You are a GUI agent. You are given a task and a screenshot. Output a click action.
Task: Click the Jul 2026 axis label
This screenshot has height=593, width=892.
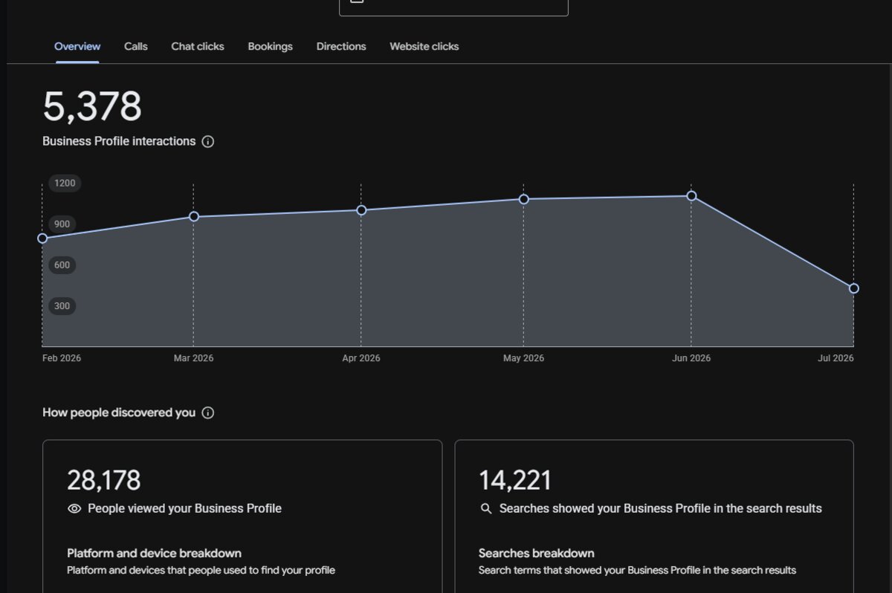[836, 358]
